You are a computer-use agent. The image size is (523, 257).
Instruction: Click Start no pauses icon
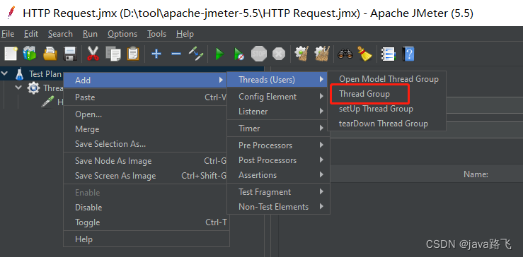(x=238, y=54)
